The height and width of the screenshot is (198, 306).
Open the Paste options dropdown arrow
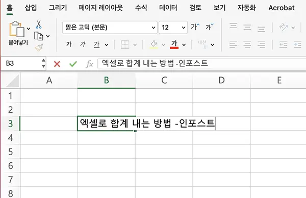(29, 29)
